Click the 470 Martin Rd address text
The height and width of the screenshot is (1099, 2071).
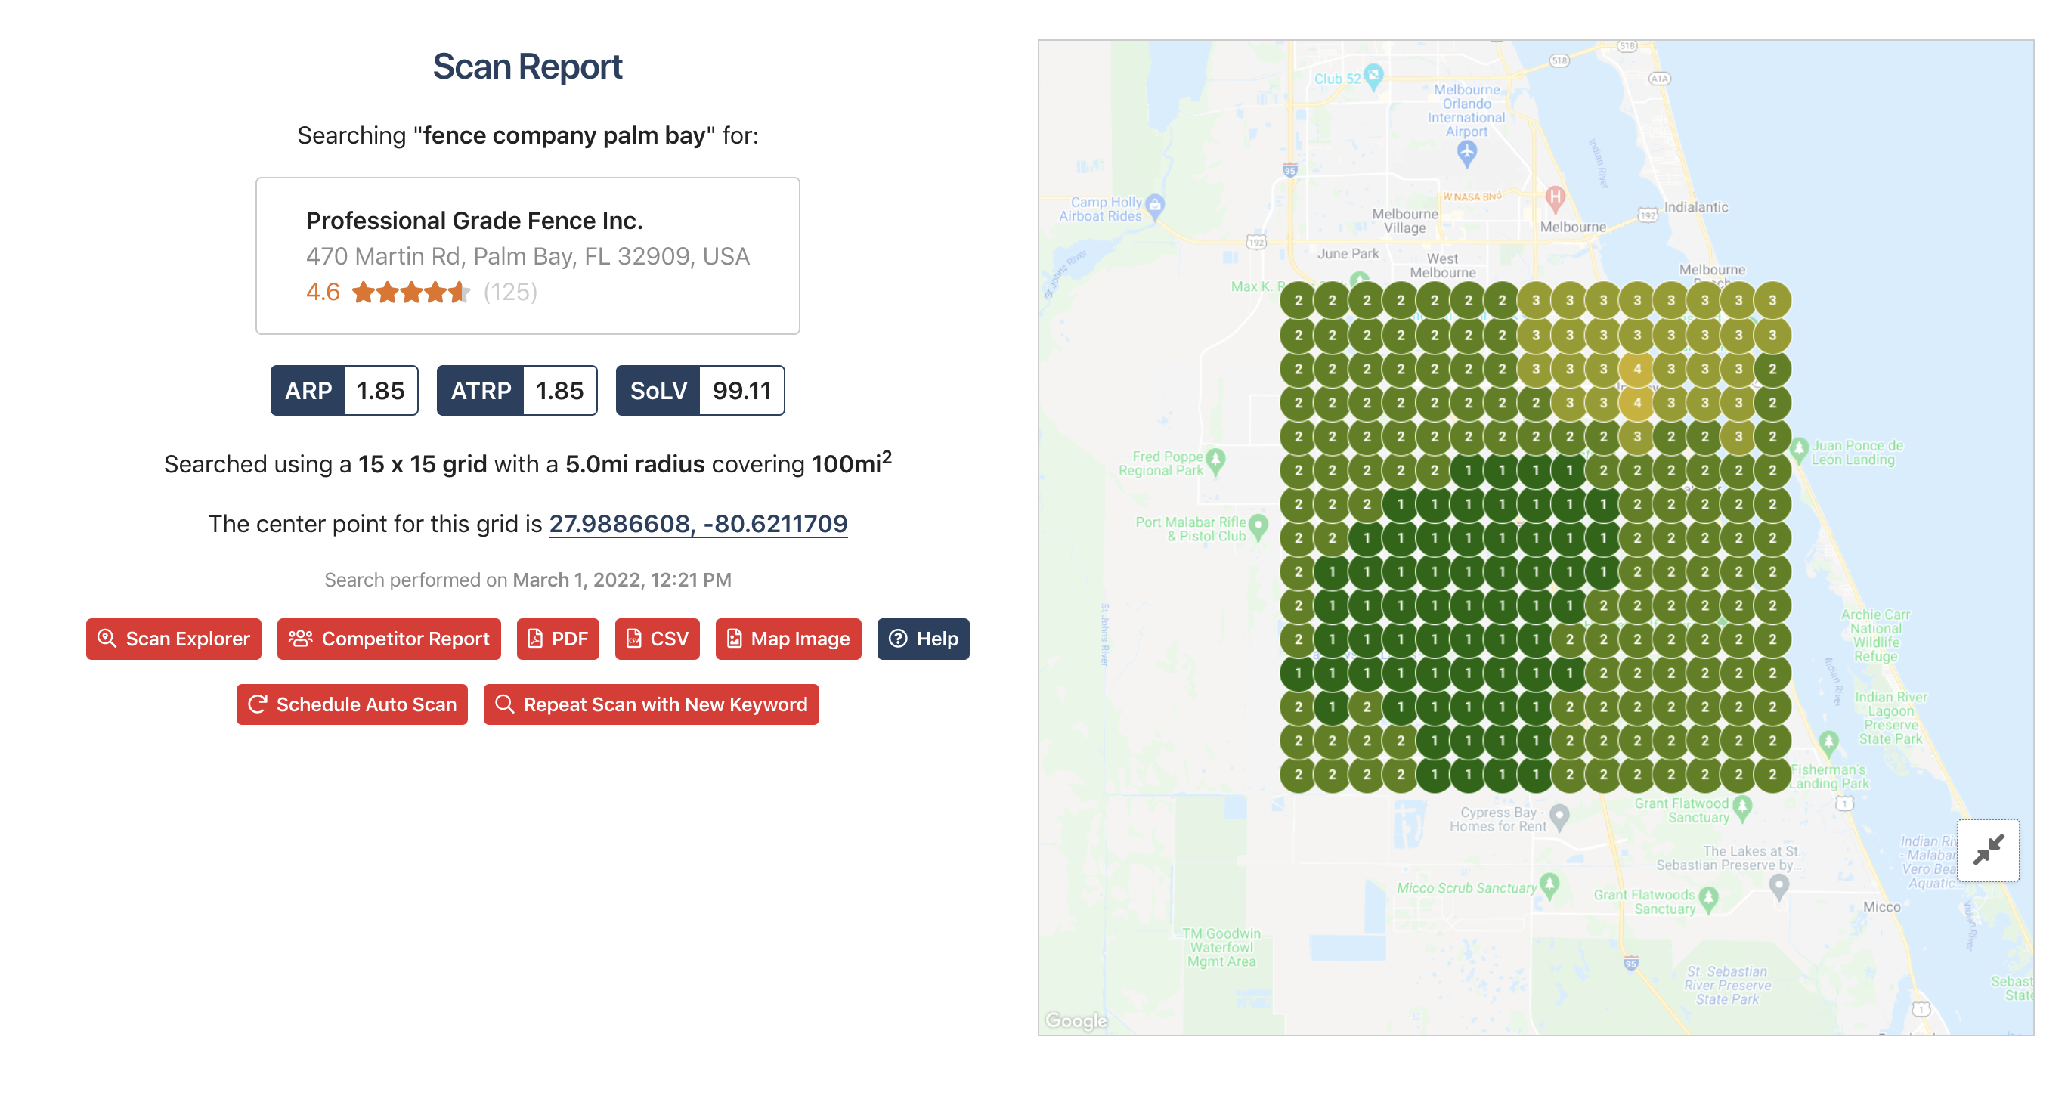pyautogui.click(x=528, y=255)
